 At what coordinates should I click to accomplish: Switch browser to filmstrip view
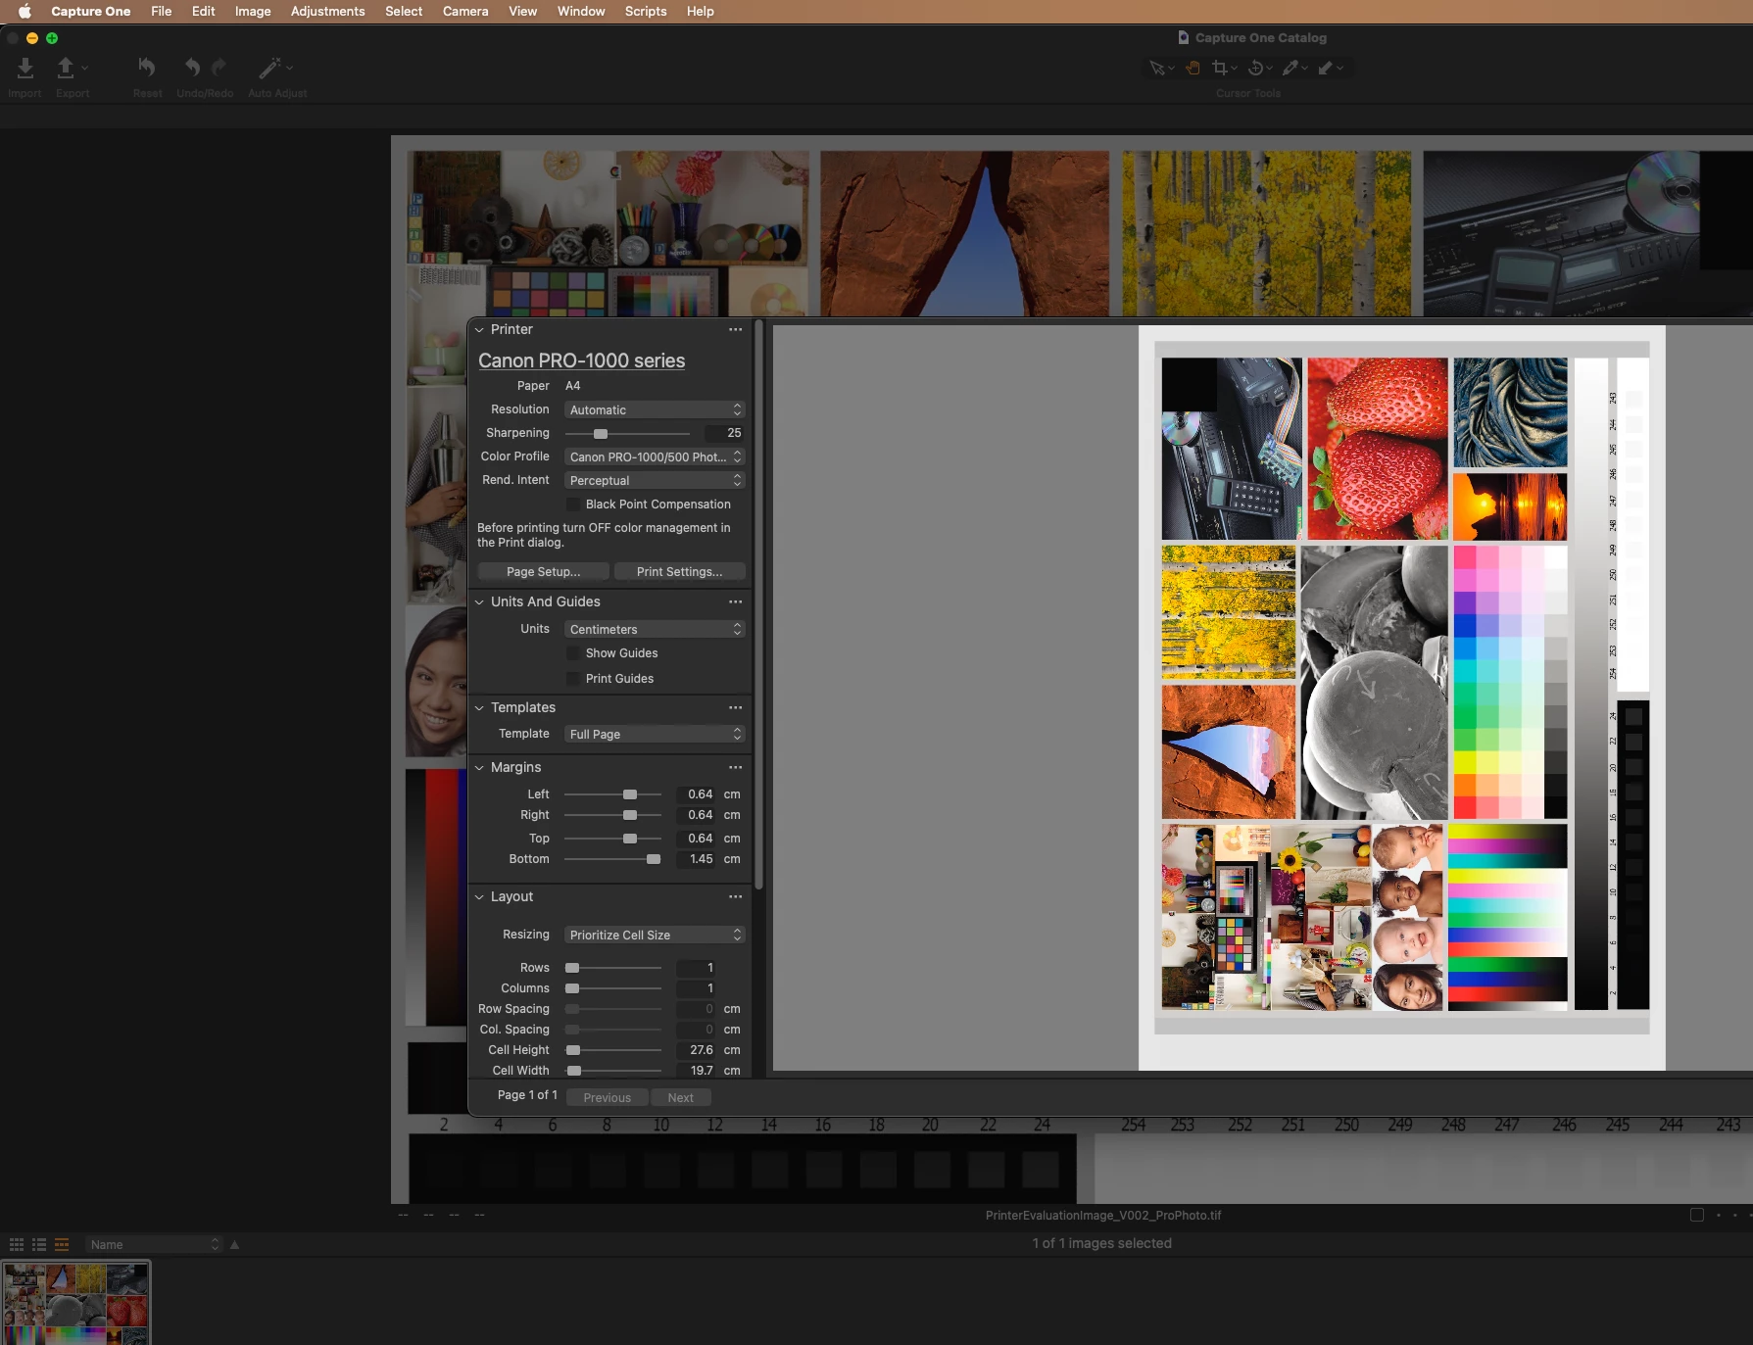[x=62, y=1244]
